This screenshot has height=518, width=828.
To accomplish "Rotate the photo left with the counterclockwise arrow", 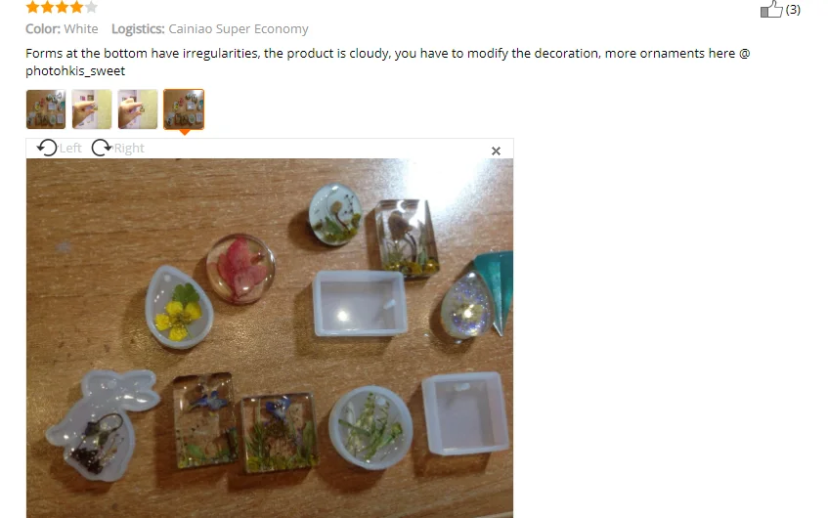I will coord(47,148).
